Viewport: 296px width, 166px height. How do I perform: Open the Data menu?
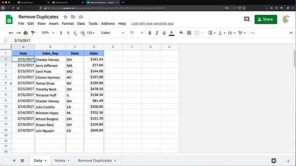tap(81, 24)
